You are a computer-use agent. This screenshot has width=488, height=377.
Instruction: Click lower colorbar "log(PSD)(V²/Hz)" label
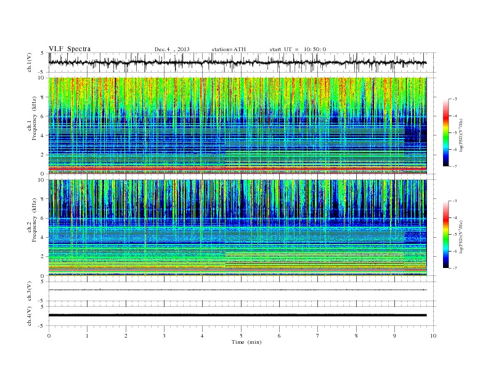462,237
